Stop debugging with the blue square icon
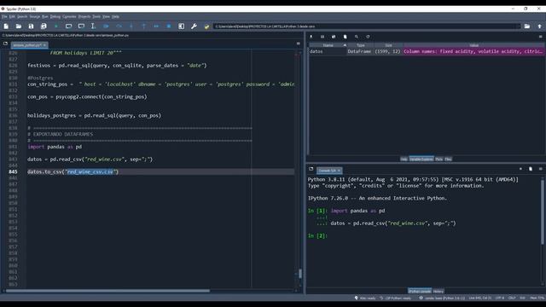The height and width of the screenshot is (307, 546). click(x=169, y=26)
